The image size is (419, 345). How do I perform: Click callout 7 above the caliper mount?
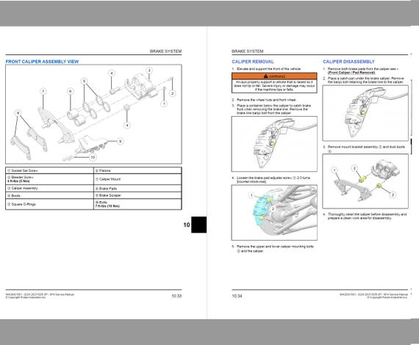(43, 92)
